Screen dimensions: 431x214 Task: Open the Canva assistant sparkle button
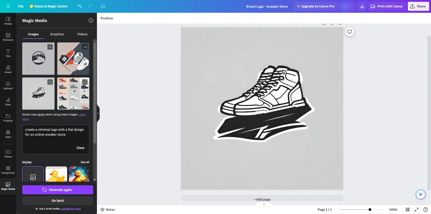click(x=420, y=194)
